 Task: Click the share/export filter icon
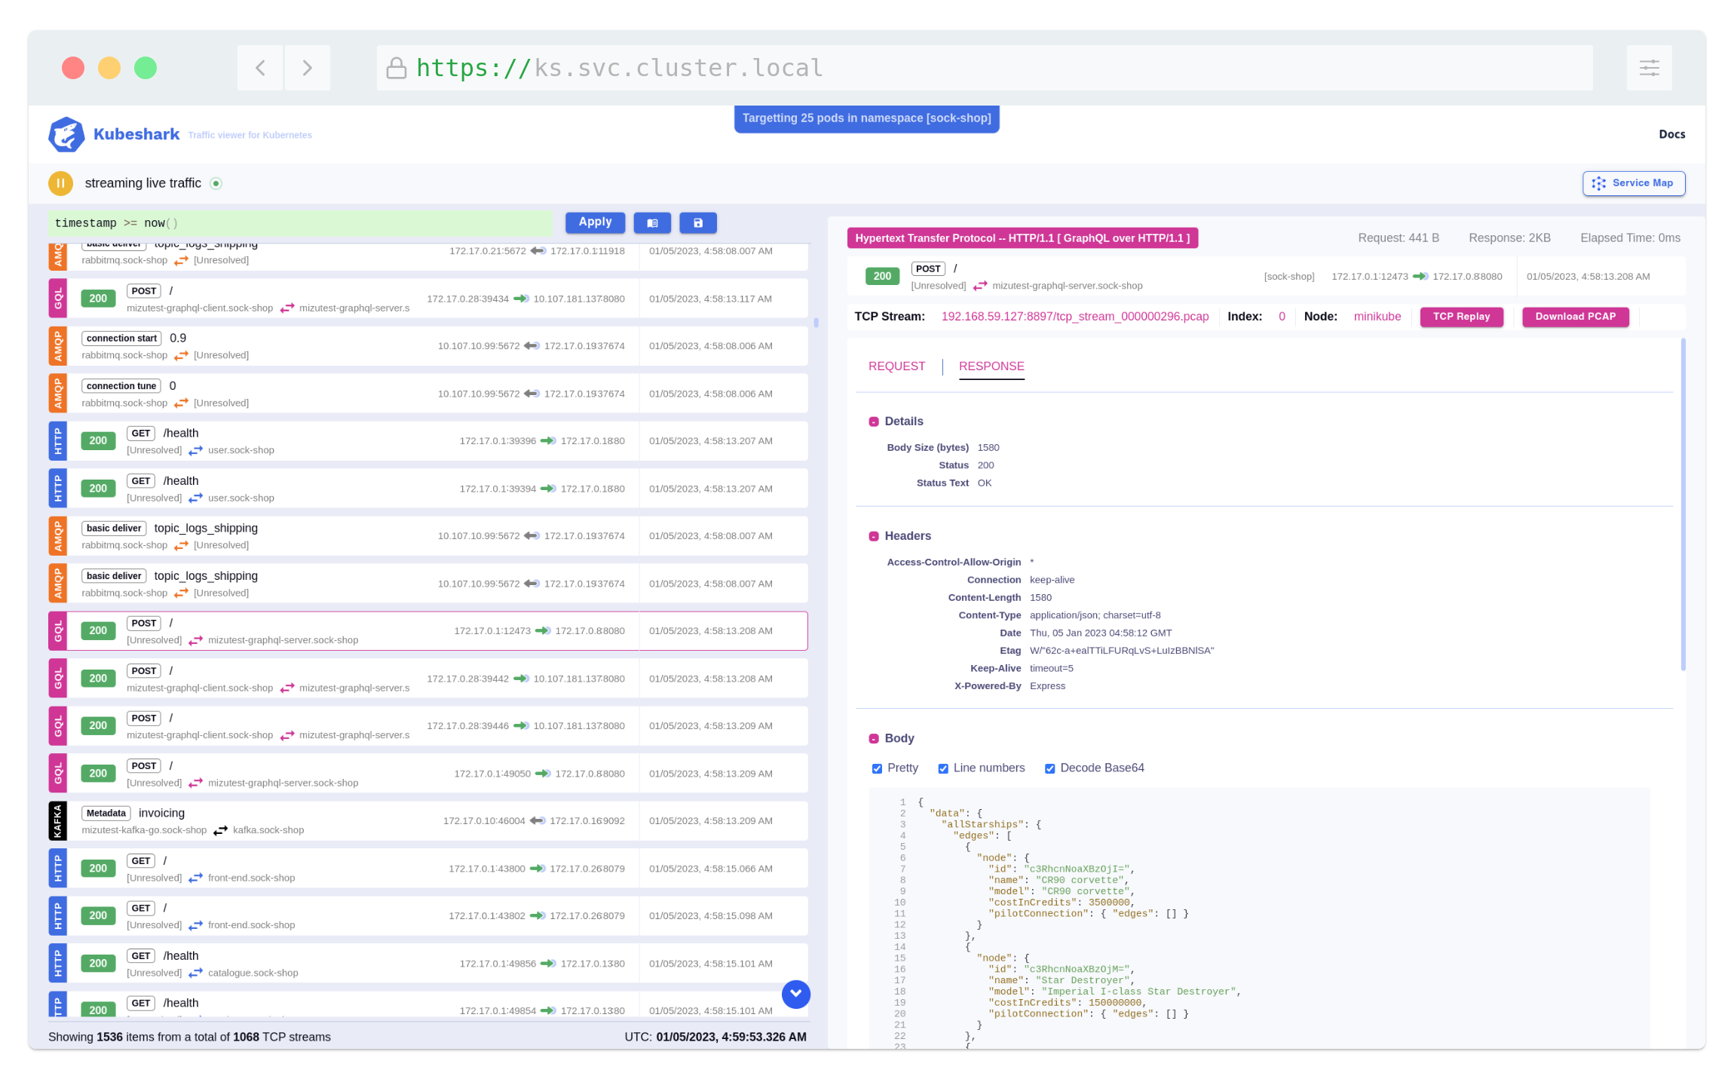coord(699,222)
